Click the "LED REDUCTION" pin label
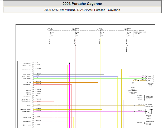 click(x=26, y=69)
